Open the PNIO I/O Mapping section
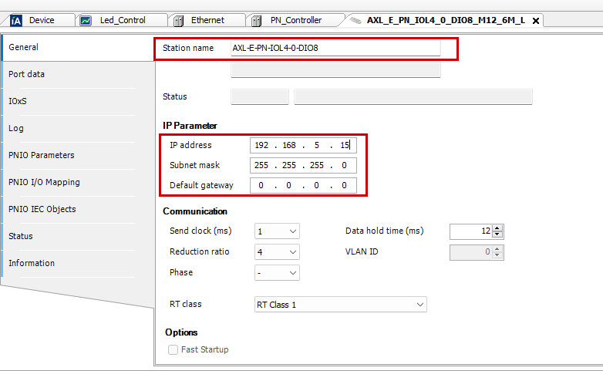The height and width of the screenshot is (371, 603). (x=44, y=182)
